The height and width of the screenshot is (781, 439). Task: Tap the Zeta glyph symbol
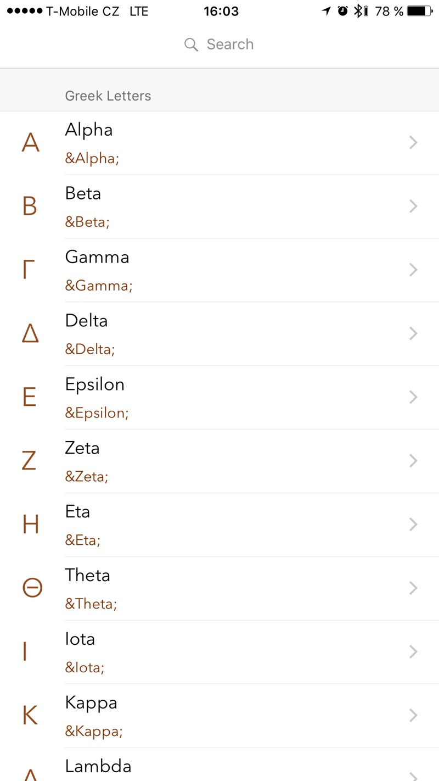click(x=29, y=461)
